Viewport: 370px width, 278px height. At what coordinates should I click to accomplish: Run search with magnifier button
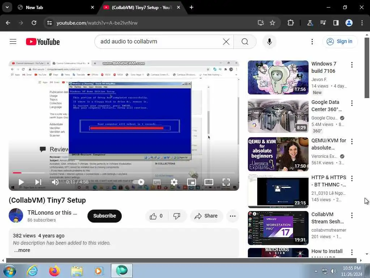245,42
